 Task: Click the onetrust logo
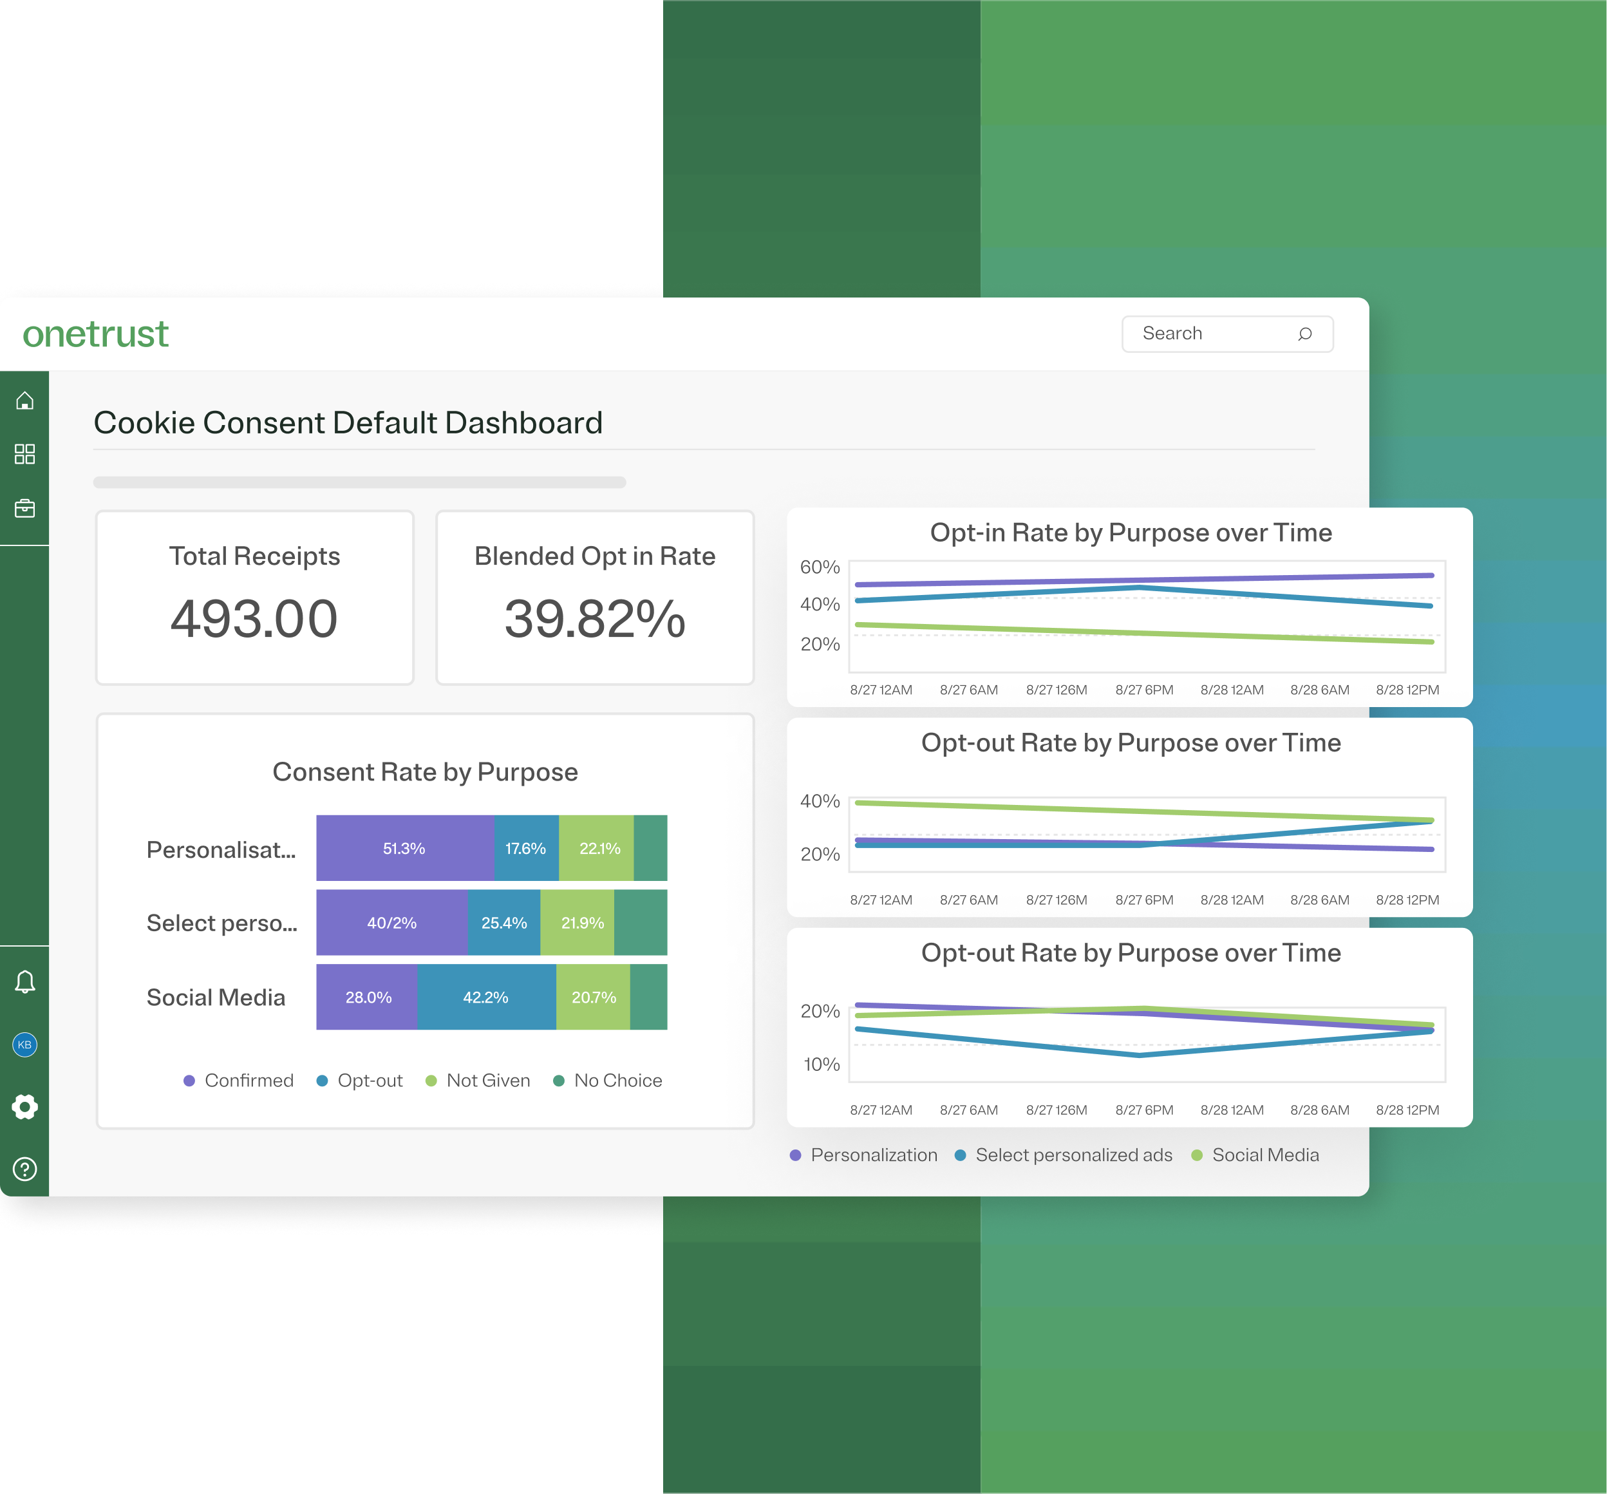[x=95, y=334]
